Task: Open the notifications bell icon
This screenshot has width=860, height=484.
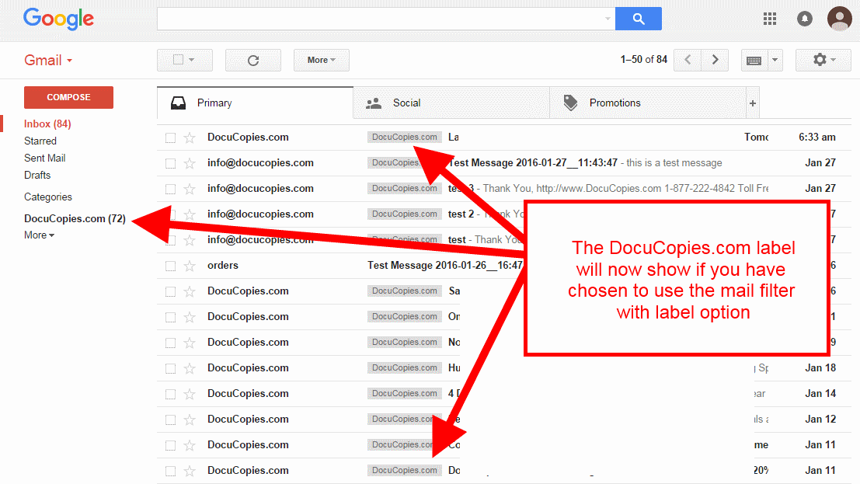Action: pyautogui.click(x=805, y=19)
